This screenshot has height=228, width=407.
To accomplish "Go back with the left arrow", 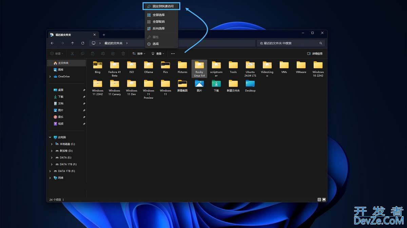I will tap(52, 43).
